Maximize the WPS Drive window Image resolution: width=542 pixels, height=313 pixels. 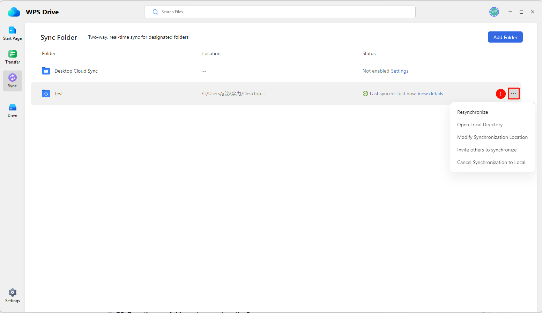click(521, 12)
